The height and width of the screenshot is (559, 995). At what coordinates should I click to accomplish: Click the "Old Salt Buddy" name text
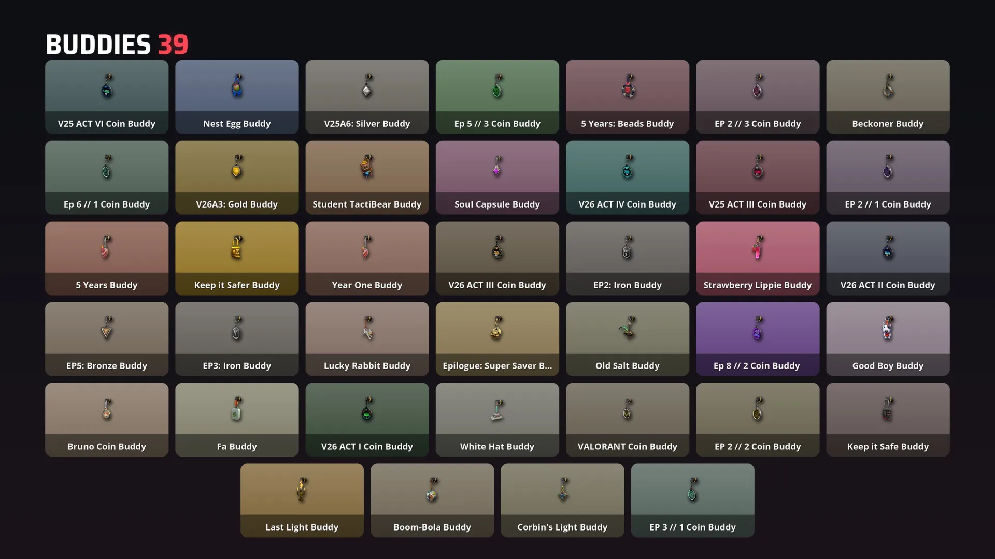click(628, 366)
